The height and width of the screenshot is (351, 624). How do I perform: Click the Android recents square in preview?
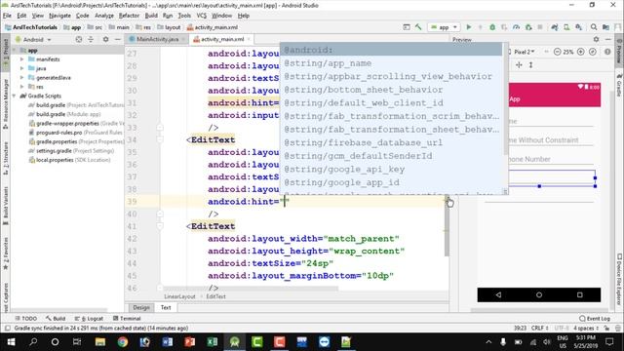click(x=579, y=294)
